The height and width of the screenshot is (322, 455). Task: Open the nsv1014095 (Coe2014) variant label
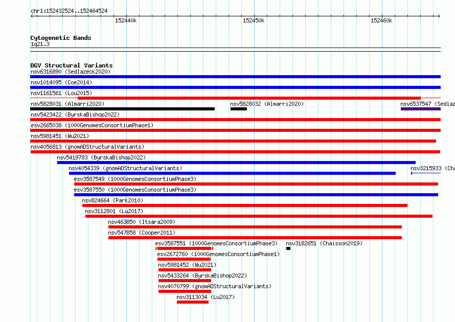(x=61, y=82)
